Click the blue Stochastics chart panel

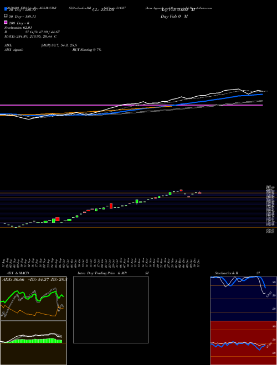click(x=243, y=299)
